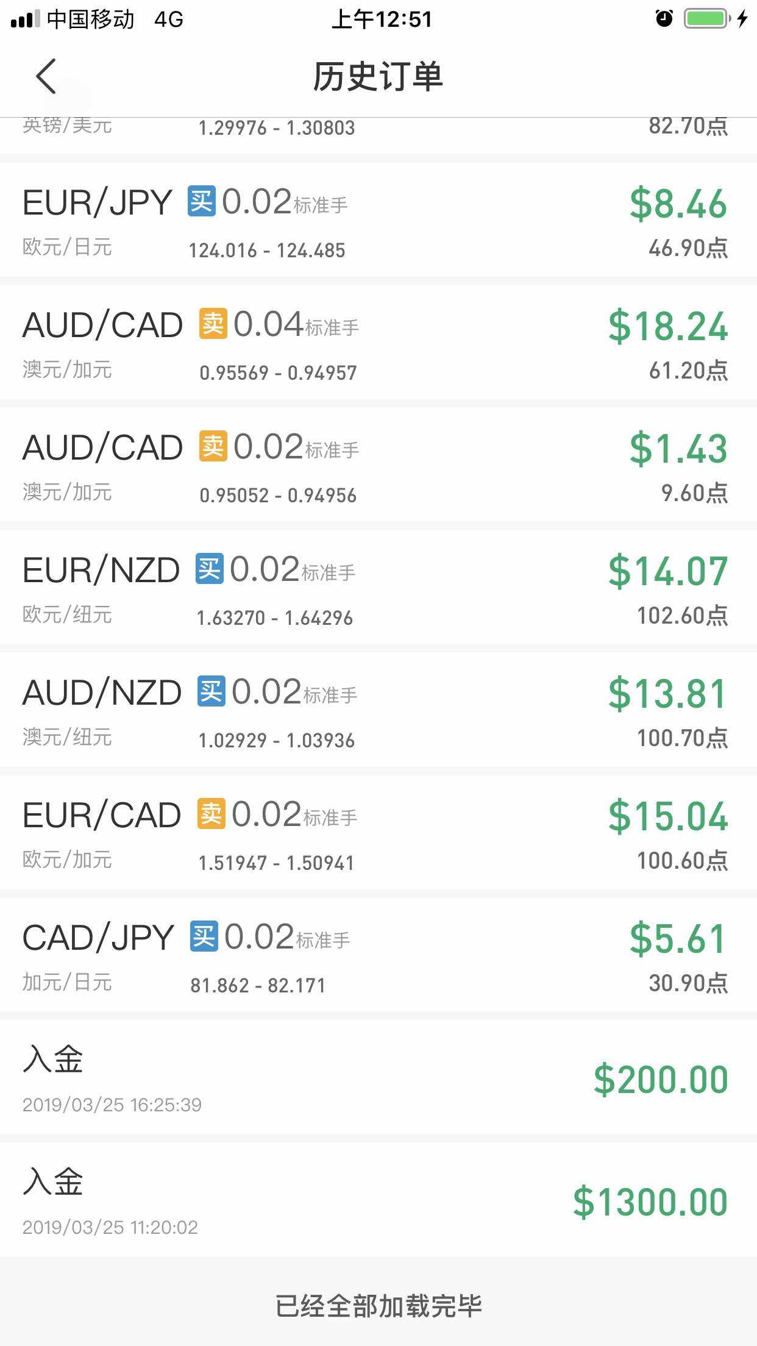The height and width of the screenshot is (1346, 757).
Task: Open the EUR/JPY order profit $8.46
Action: click(678, 204)
